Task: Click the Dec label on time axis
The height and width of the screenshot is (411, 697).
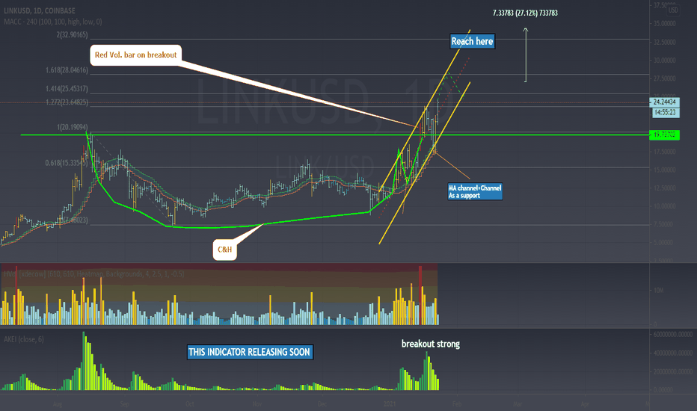Action: [x=322, y=404]
